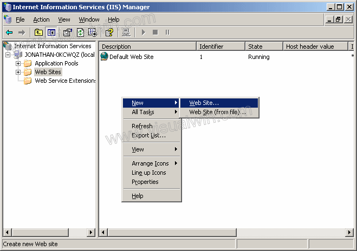Viewport: 357px width, 251px height.
Task: Click the details pane horizontal scrollbar thumb
Action: tap(172, 233)
